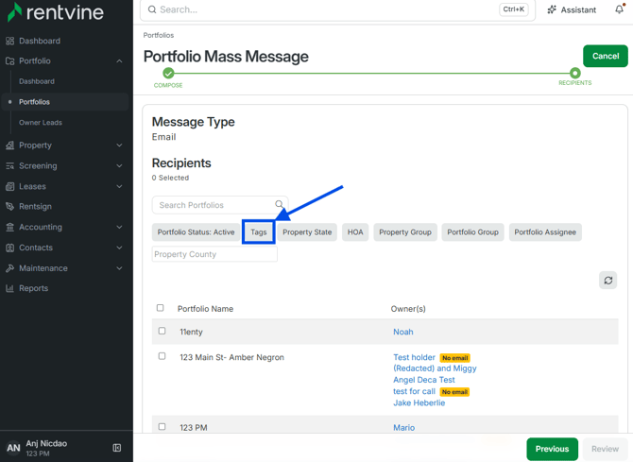Click the Portfolio folder icon
This screenshot has height=462, width=633.
(x=10, y=61)
